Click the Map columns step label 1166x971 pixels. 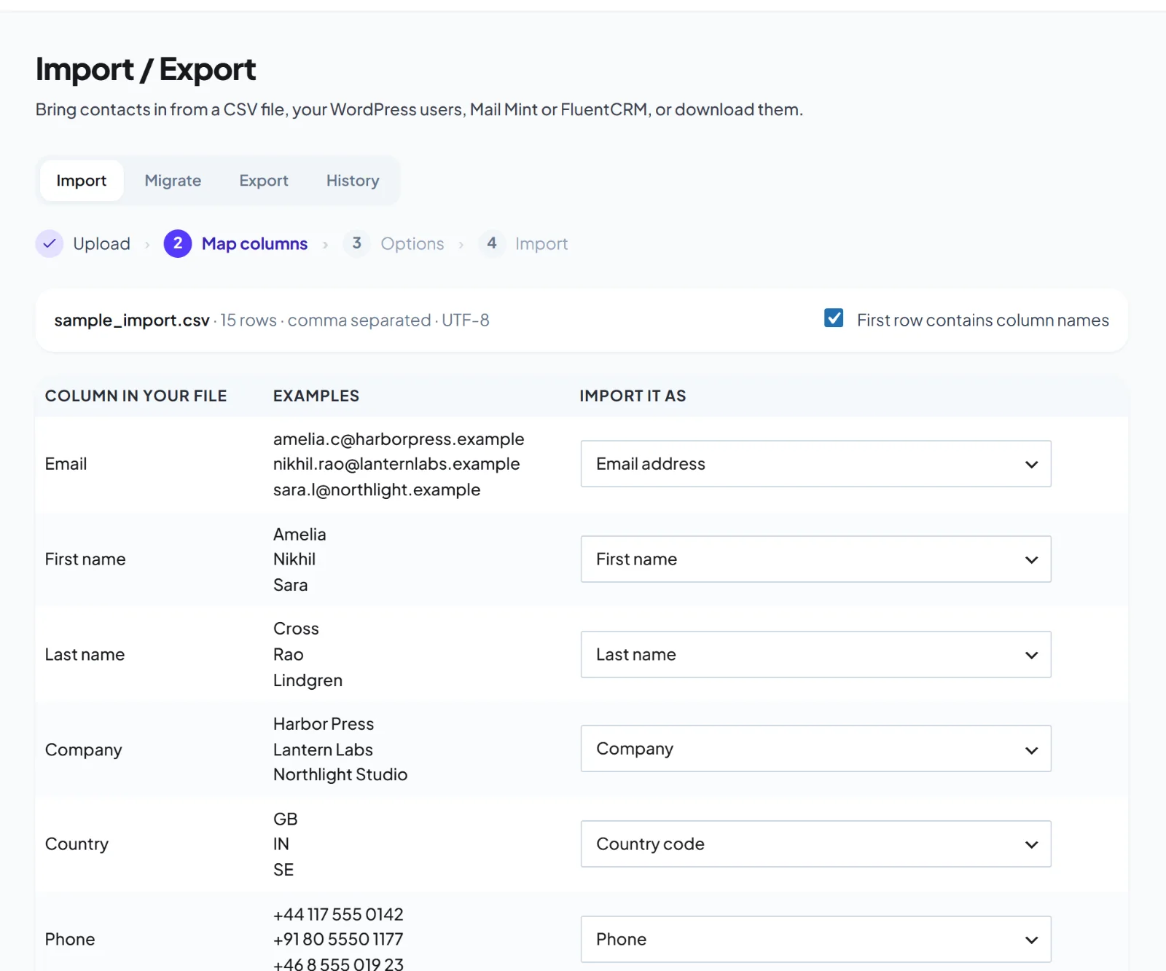click(x=254, y=244)
